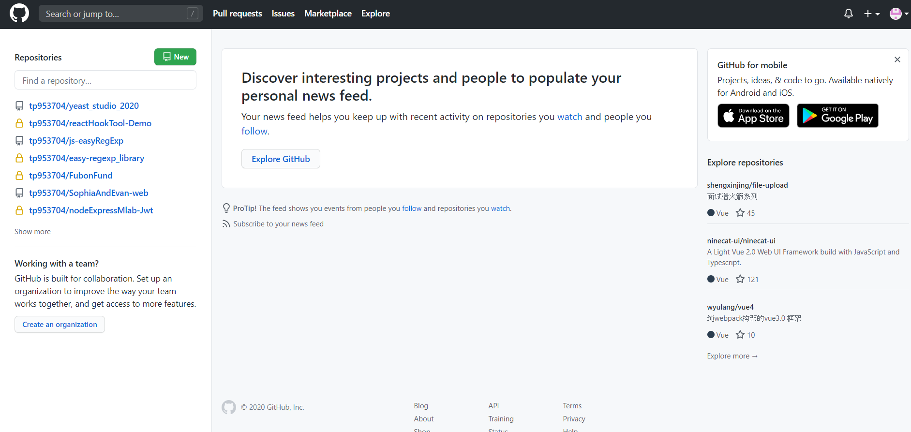Open tp953704/reactHookTool-Demo repository
This screenshot has height=432, width=911.
tap(90, 123)
